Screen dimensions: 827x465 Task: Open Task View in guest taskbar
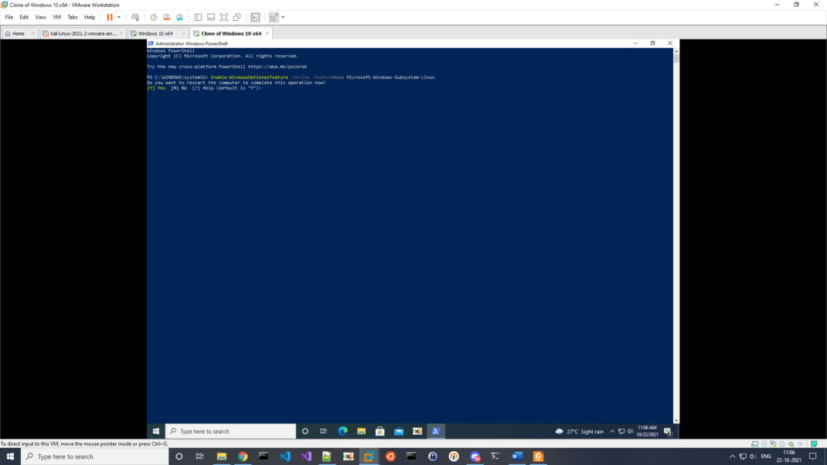(x=323, y=431)
